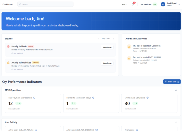
Task: Click the up 8 trend badge
Action: (x=135, y=103)
